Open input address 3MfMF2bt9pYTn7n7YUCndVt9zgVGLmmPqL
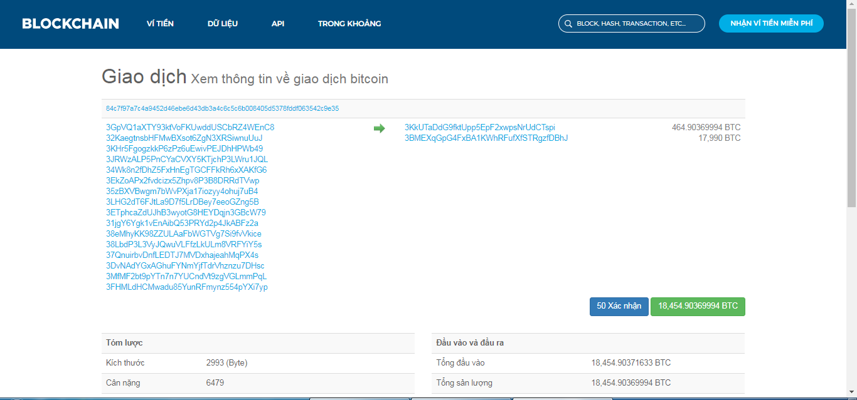The height and width of the screenshot is (400, 857). coord(186,276)
